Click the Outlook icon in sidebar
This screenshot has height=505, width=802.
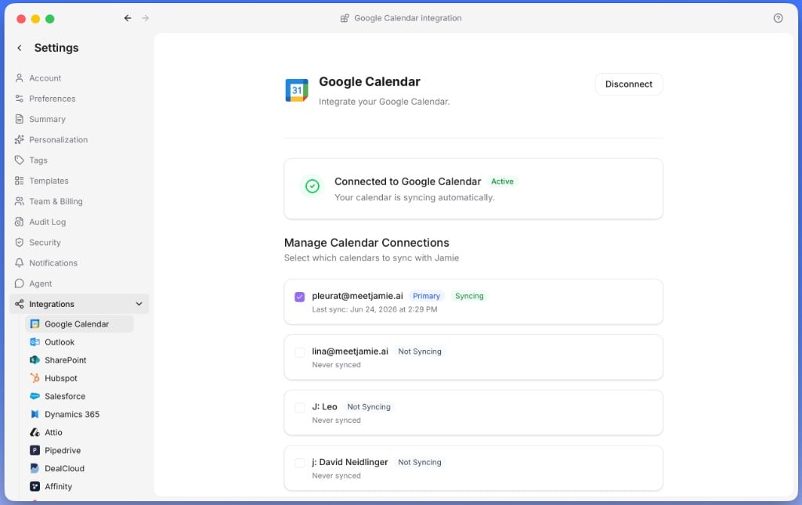34,342
